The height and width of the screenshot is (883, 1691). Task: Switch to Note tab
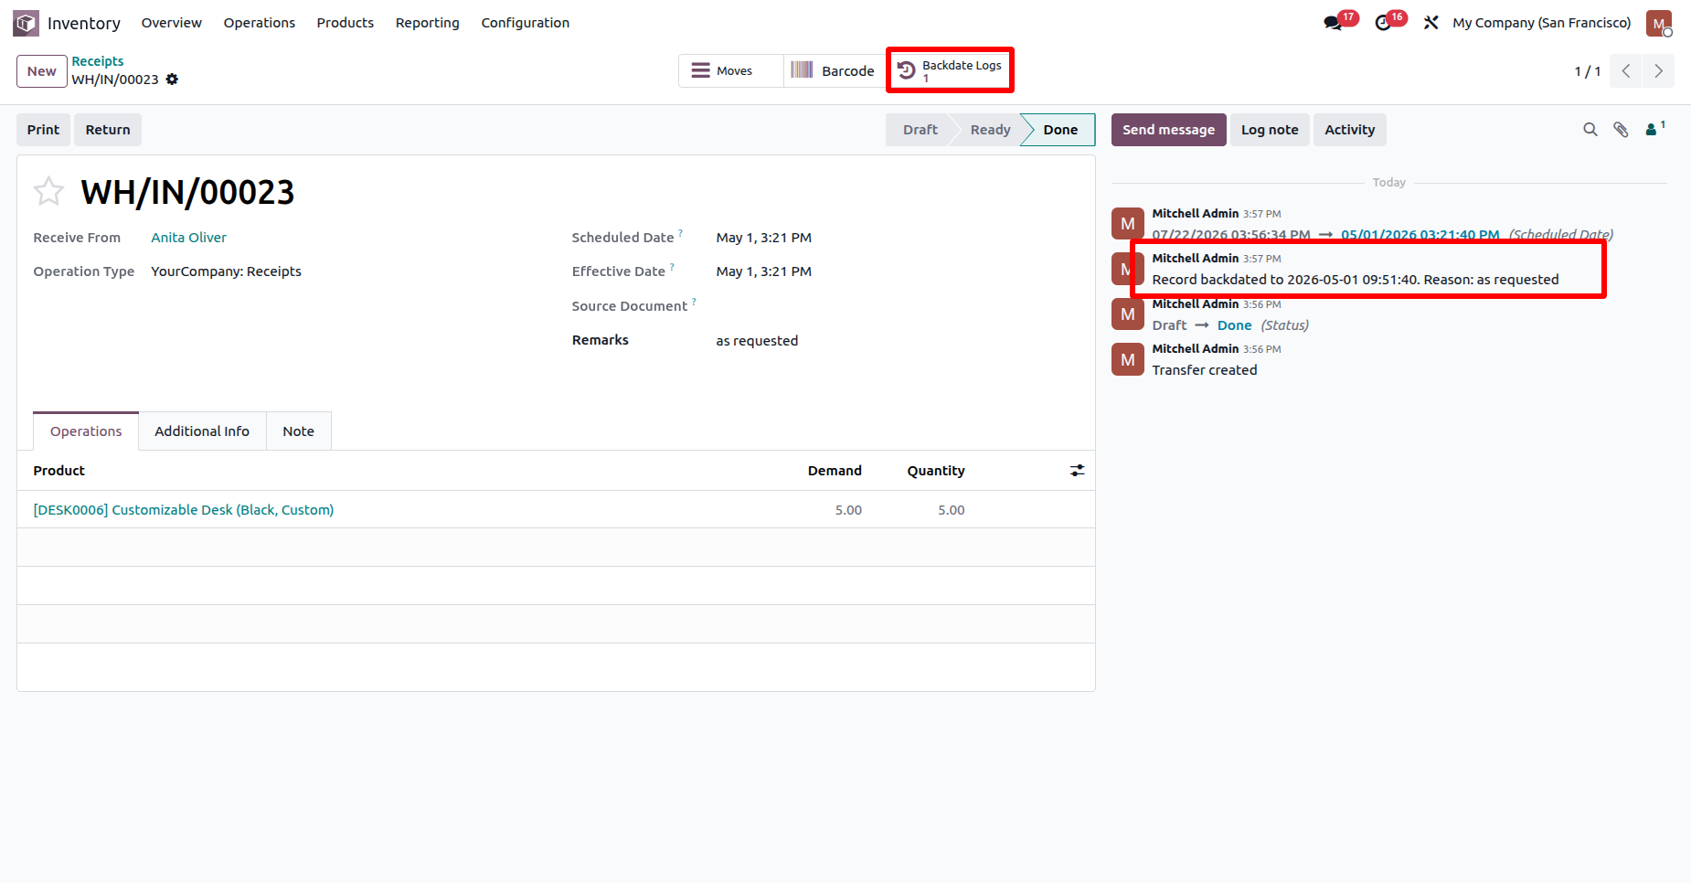click(x=298, y=431)
